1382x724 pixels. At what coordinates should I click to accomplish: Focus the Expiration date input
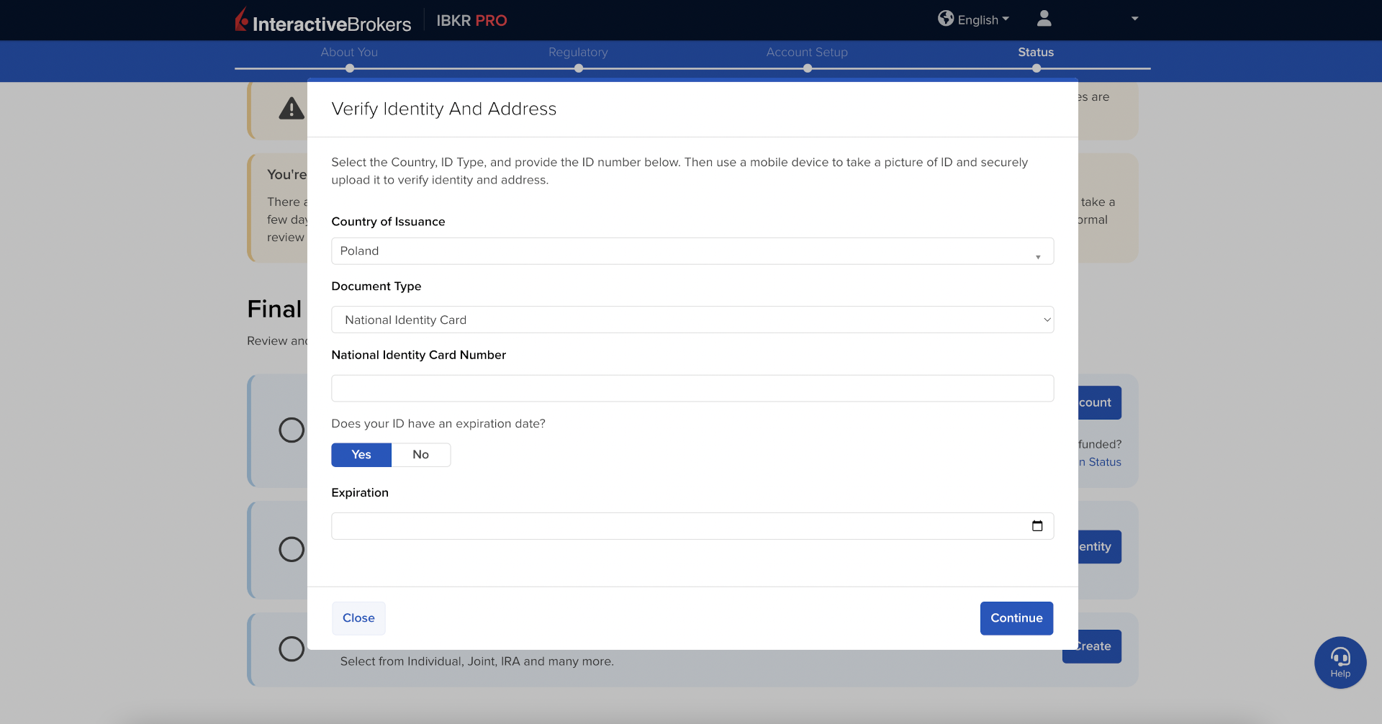pos(677,526)
